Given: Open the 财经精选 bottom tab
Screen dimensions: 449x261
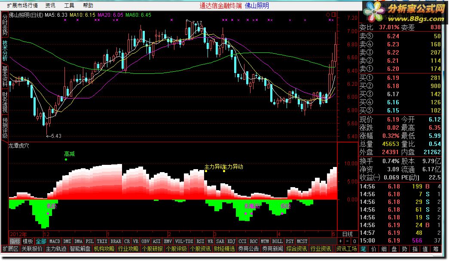Looking at the screenshot, I should [224, 249].
